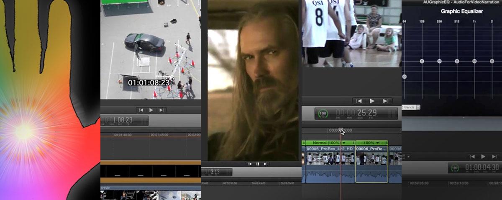Click the 100 meter beside 01:00:04:30

click(x=456, y=168)
